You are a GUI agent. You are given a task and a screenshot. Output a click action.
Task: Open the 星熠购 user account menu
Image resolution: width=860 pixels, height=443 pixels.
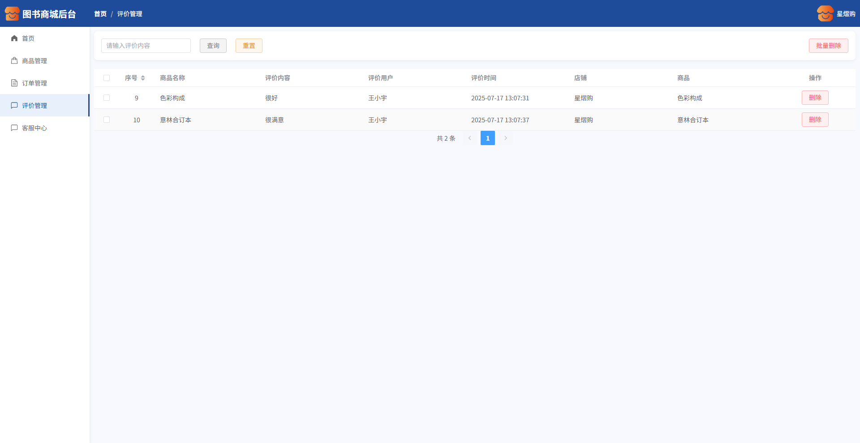(846, 14)
